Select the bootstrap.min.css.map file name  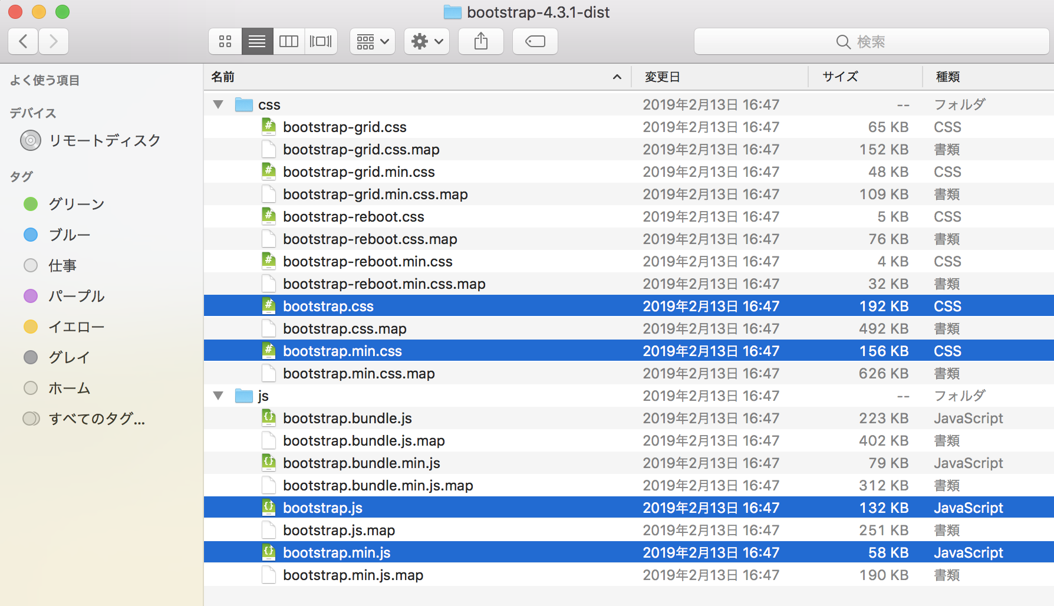(x=359, y=374)
